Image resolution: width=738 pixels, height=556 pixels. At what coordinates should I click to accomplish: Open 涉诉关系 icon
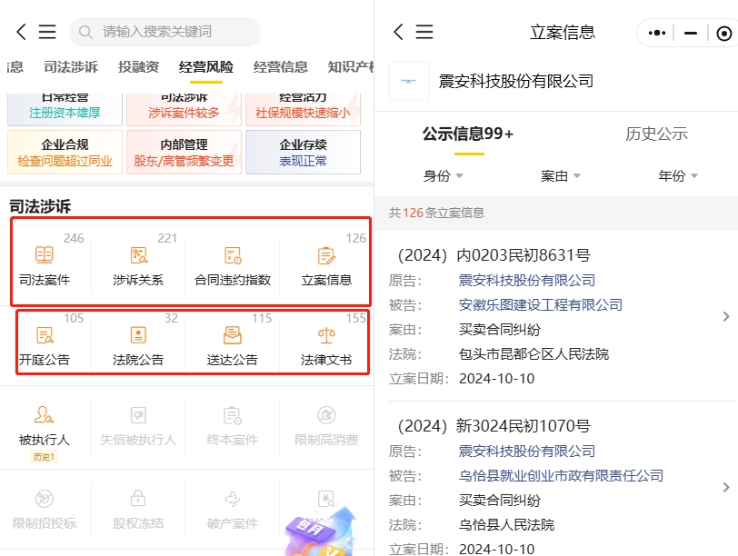point(138,255)
